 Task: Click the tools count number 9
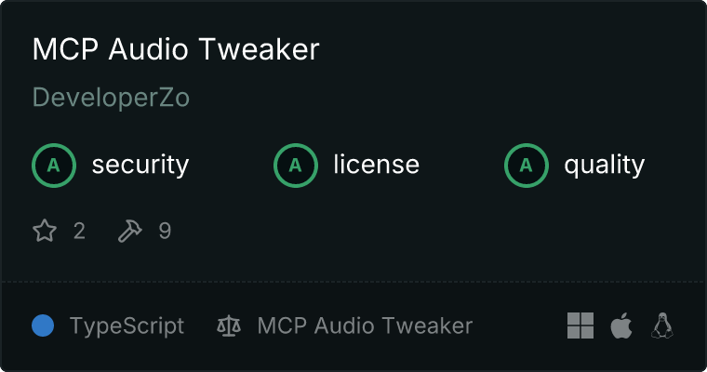coord(165,231)
